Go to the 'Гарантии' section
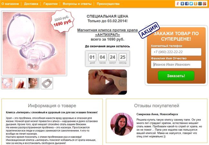 (50, 4)
